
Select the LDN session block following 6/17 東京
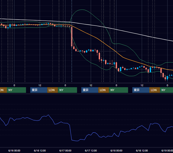(x=104, y=90)
